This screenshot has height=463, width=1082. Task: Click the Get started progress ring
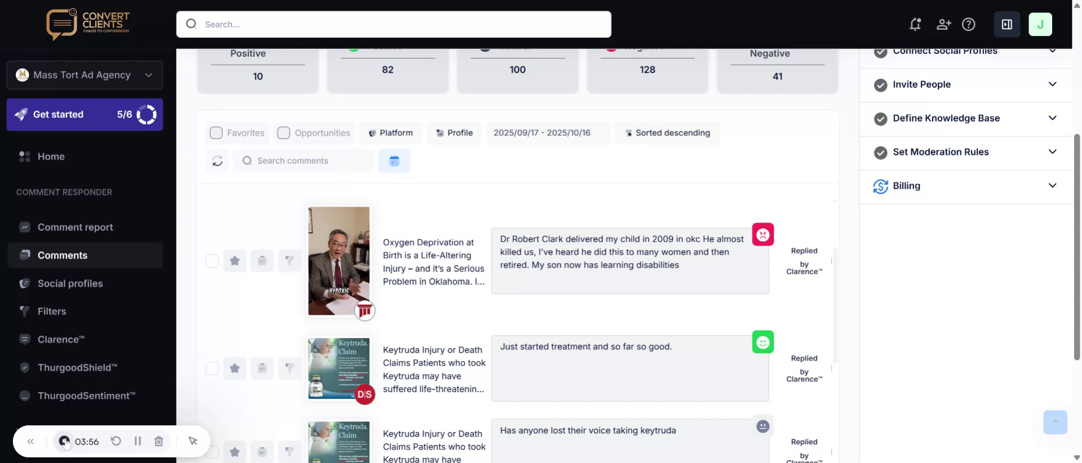(x=147, y=114)
